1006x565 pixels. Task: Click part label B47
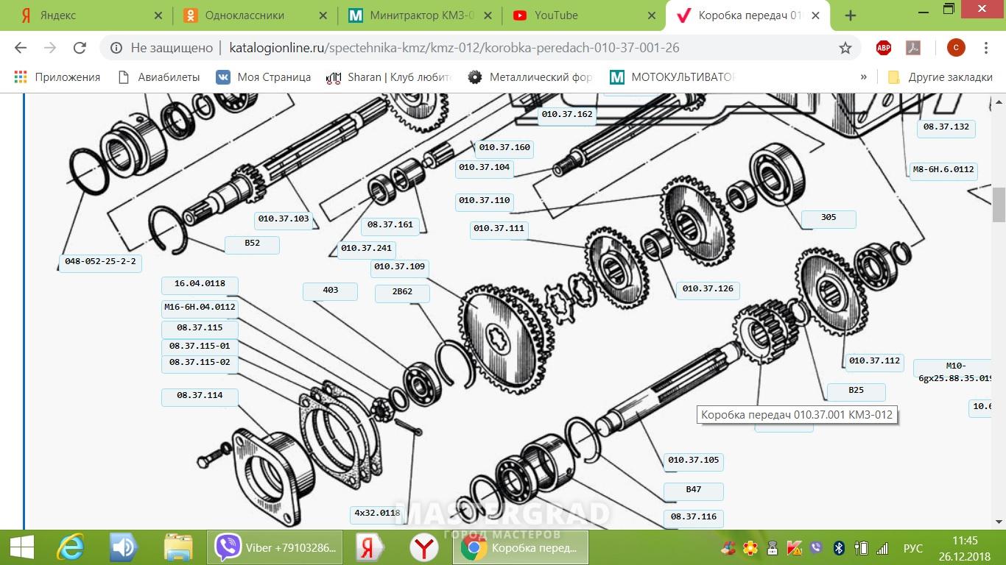click(693, 490)
